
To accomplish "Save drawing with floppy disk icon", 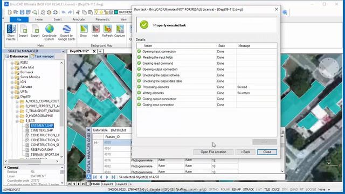I will (22, 12).
